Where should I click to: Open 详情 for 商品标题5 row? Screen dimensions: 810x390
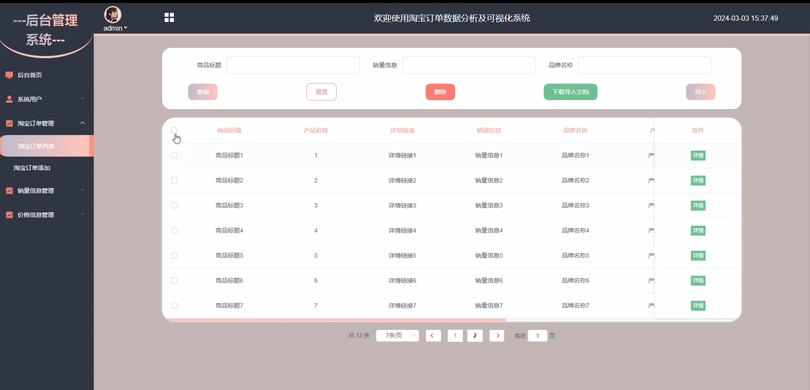[x=698, y=255]
